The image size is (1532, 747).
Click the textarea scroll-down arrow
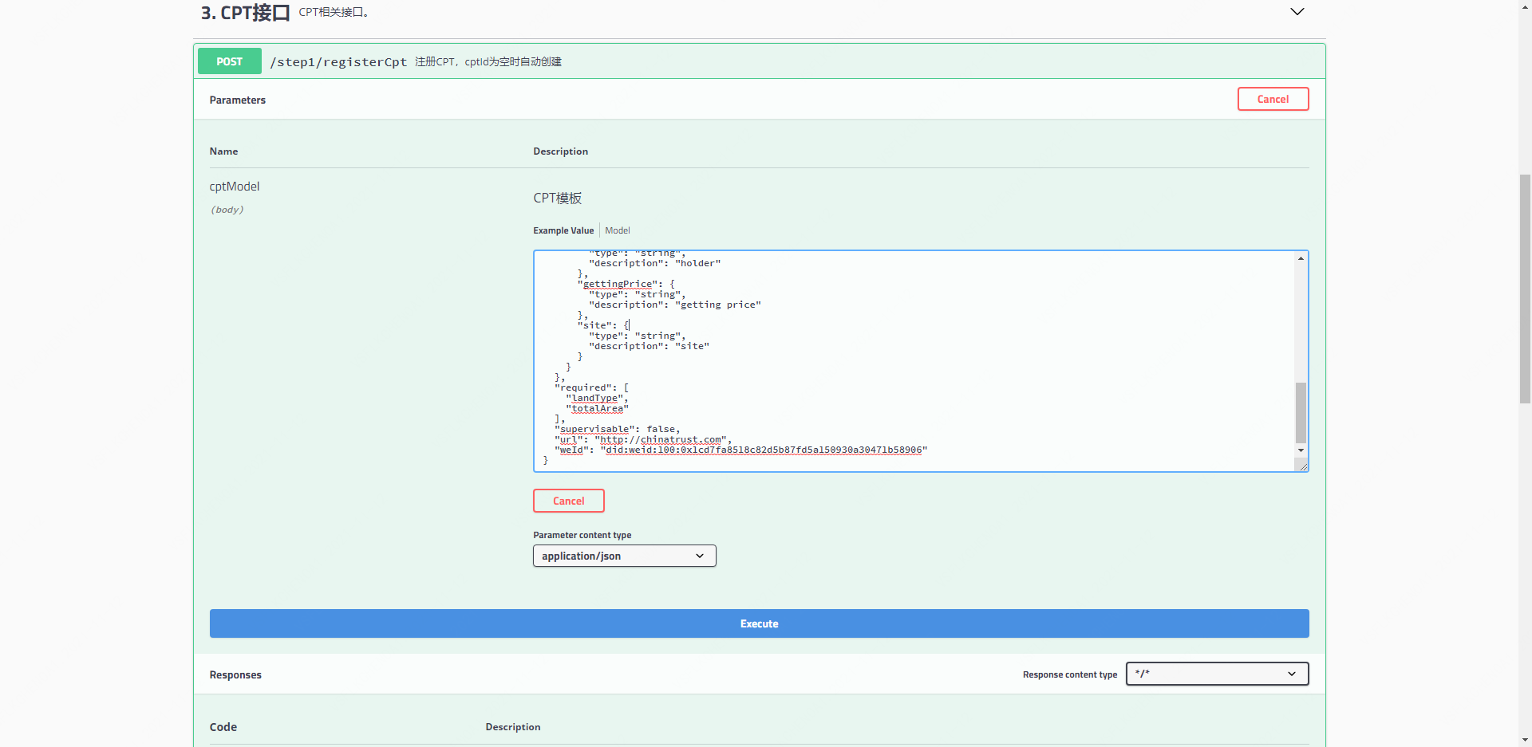tap(1301, 450)
